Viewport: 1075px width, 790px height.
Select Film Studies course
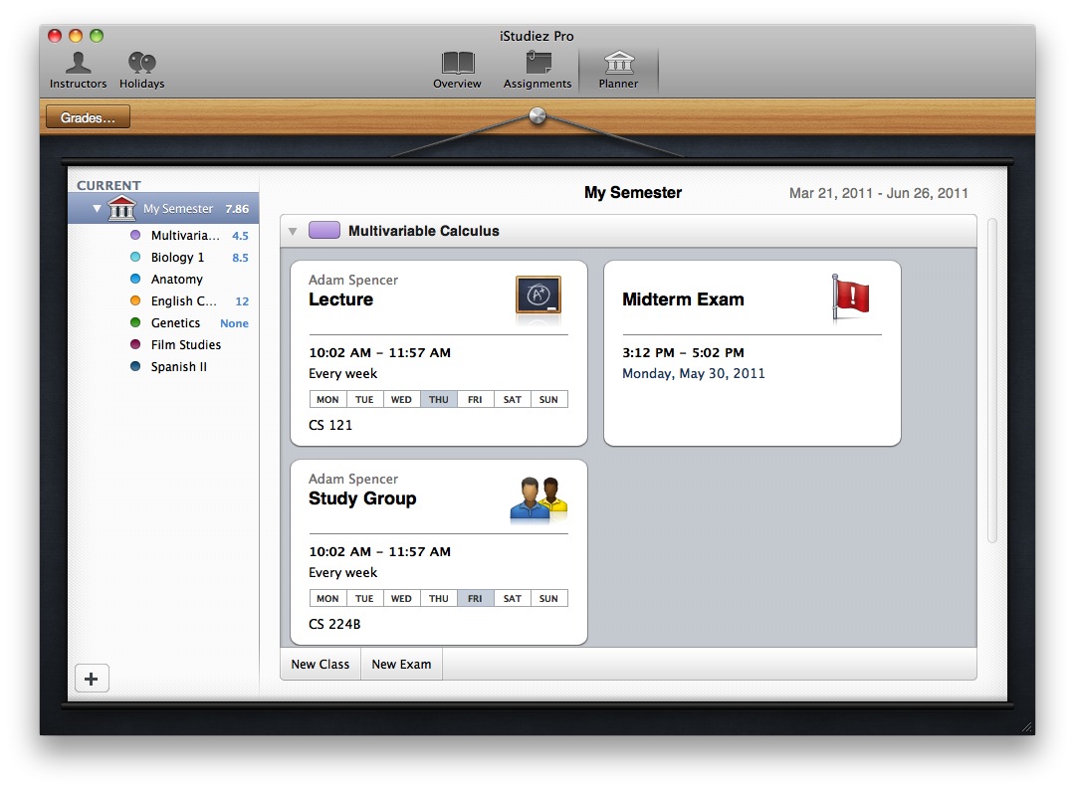click(186, 344)
